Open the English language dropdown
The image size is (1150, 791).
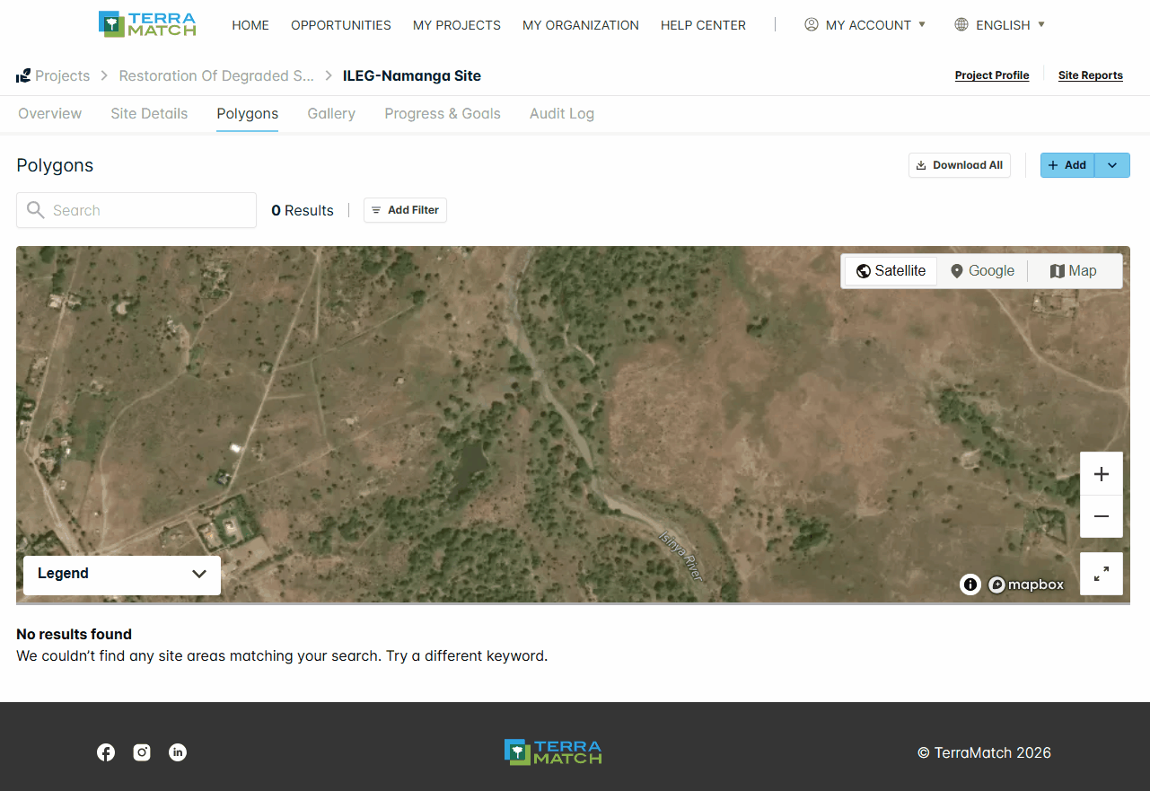pyautogui.click(x=999, y=25)
